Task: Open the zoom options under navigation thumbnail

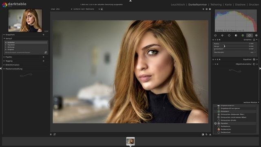Action: pyautogui.click(x=46, y=31)
